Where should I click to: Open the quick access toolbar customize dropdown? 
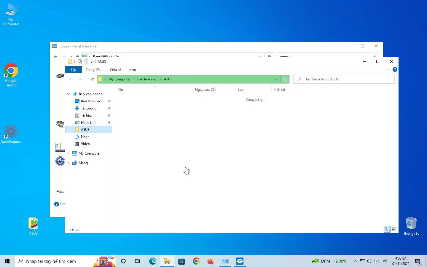click(x=92, y=62)
